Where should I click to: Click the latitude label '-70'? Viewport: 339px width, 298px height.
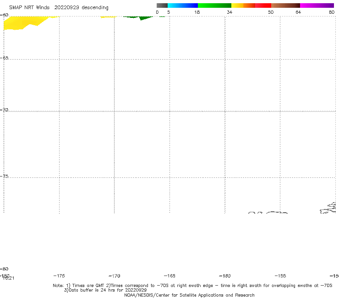4,110
